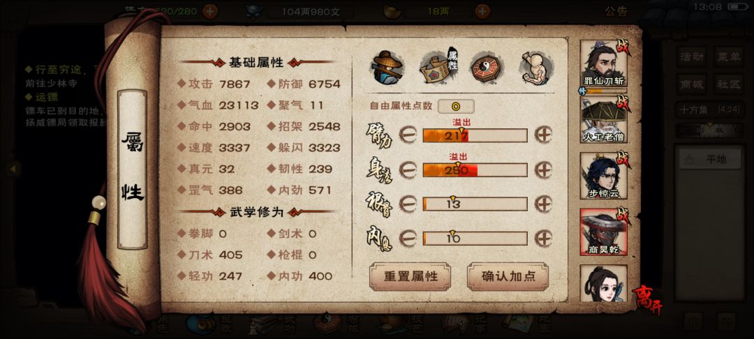The image size is (754, 339).
Task: Click the 根骨 attribute slider bar
Action: click(475, 204)
